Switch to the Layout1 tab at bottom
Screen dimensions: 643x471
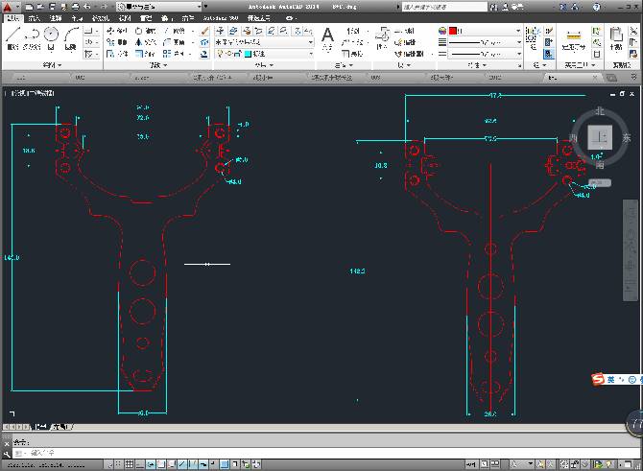[x=60, y=427]
